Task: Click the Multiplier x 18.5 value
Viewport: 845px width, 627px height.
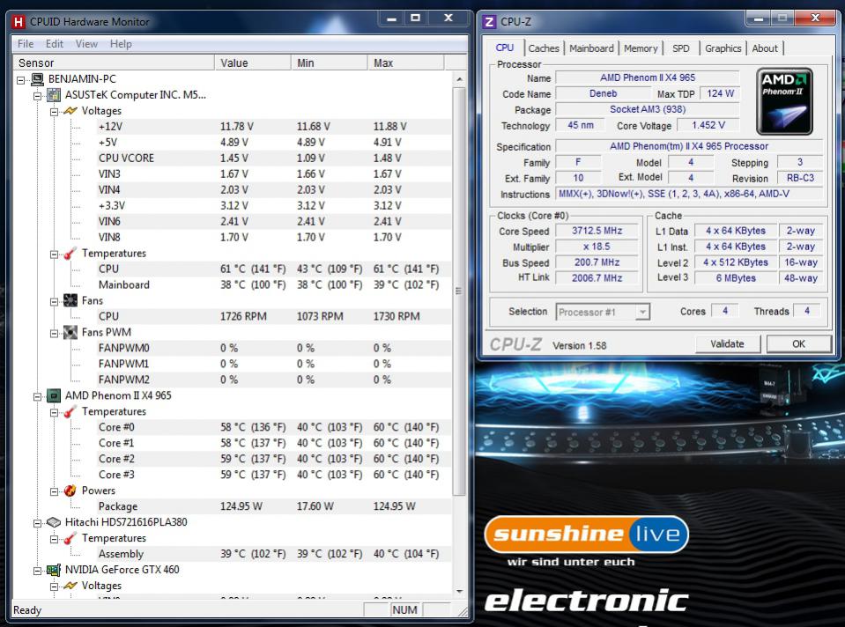Action: pyautogui.click(x=597, y=247)
